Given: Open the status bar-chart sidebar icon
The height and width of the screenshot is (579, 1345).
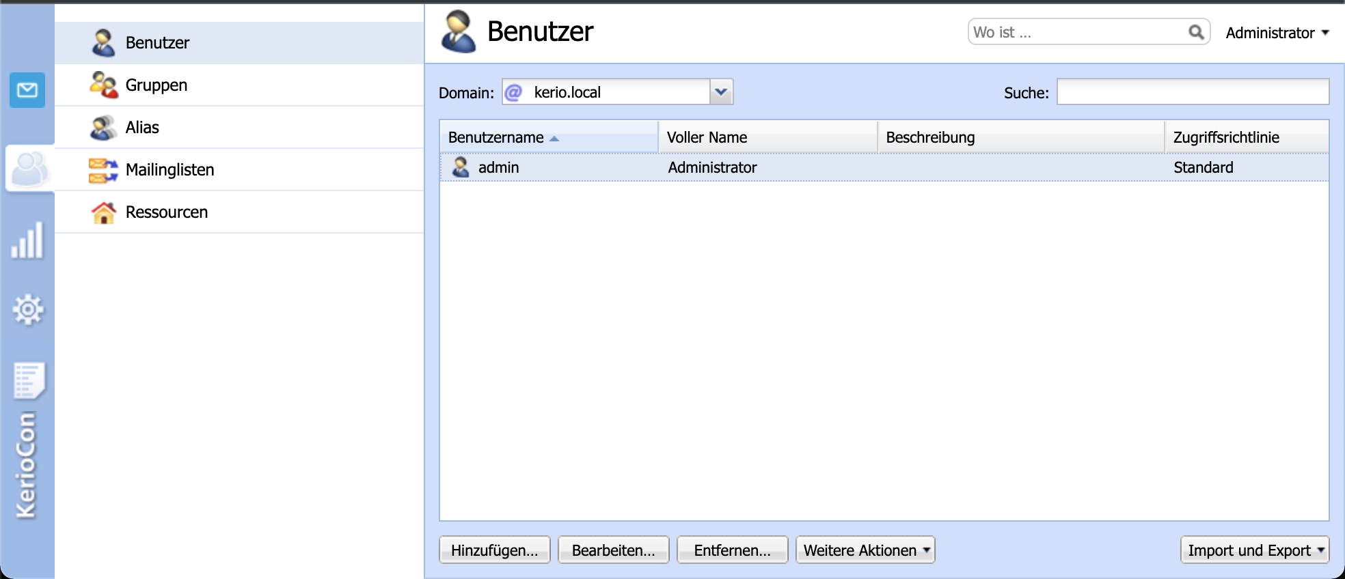Looking at the screenshot, I should pos(27,241).
